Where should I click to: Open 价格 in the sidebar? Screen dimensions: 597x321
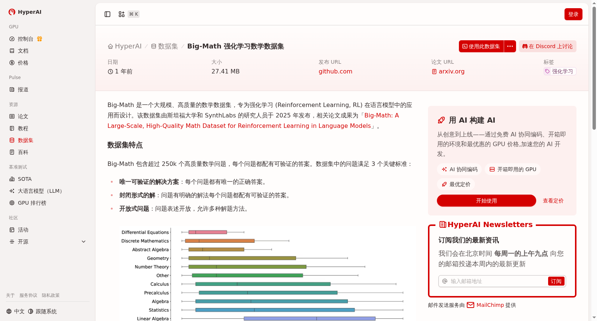pyautogui.click(x=23, y=63)
